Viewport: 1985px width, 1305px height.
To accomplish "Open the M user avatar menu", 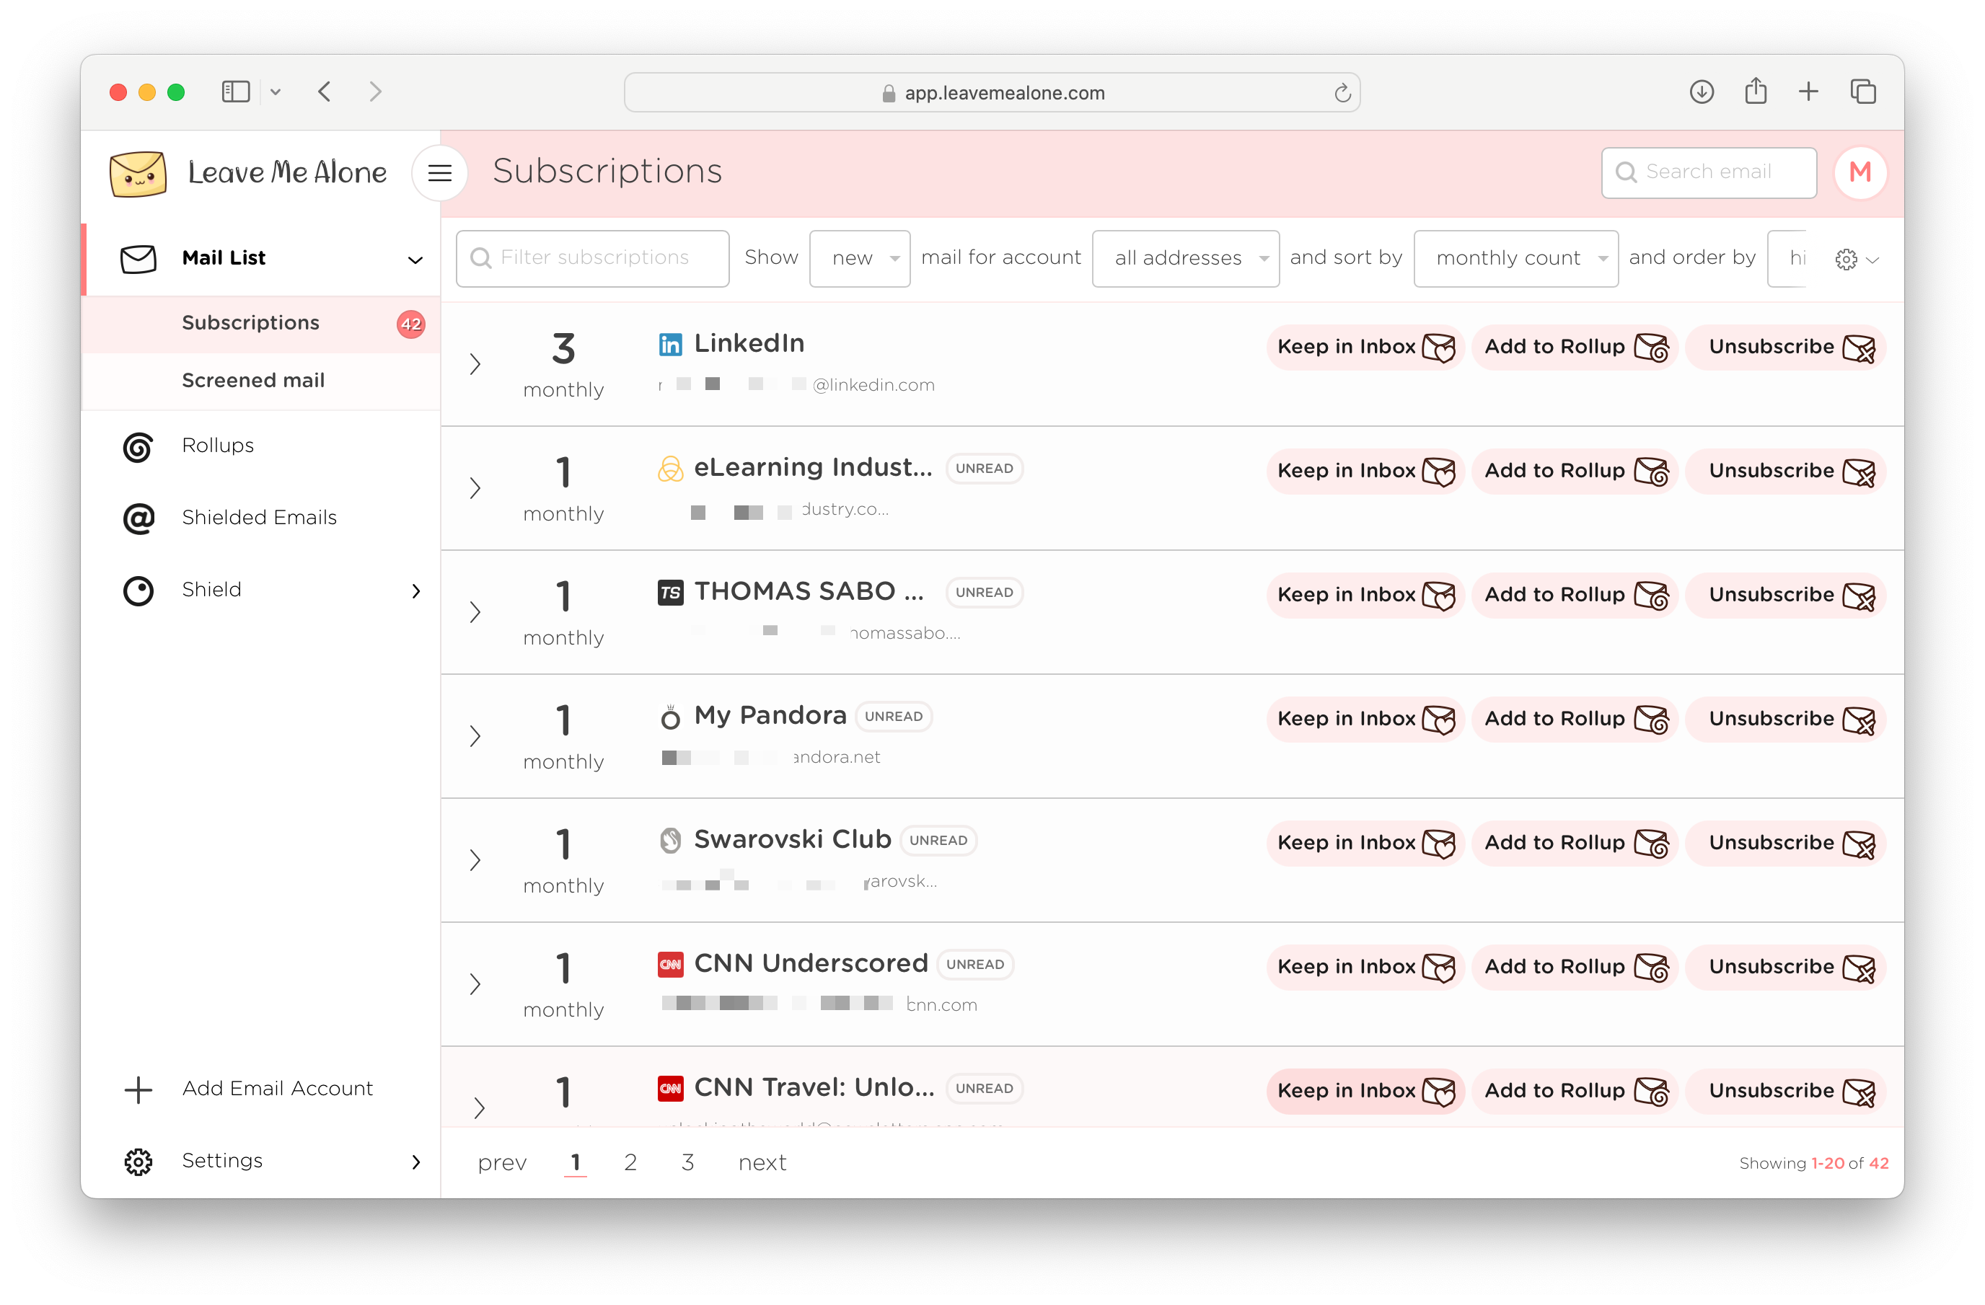I will click(1859, 172).
